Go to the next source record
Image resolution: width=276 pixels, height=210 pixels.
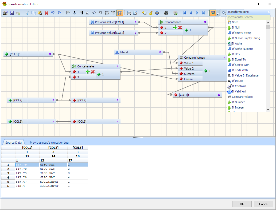coord(197,13)
